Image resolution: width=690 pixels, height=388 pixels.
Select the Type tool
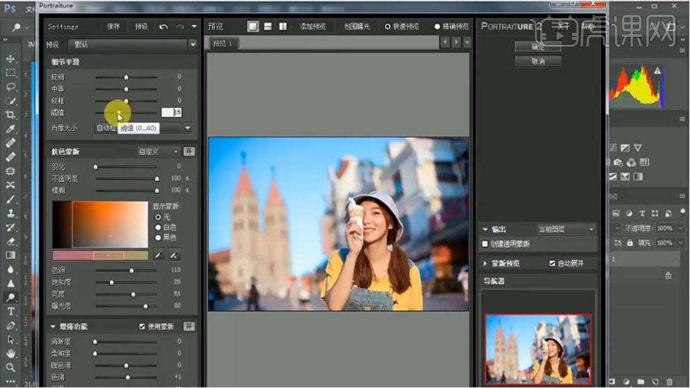11,311
